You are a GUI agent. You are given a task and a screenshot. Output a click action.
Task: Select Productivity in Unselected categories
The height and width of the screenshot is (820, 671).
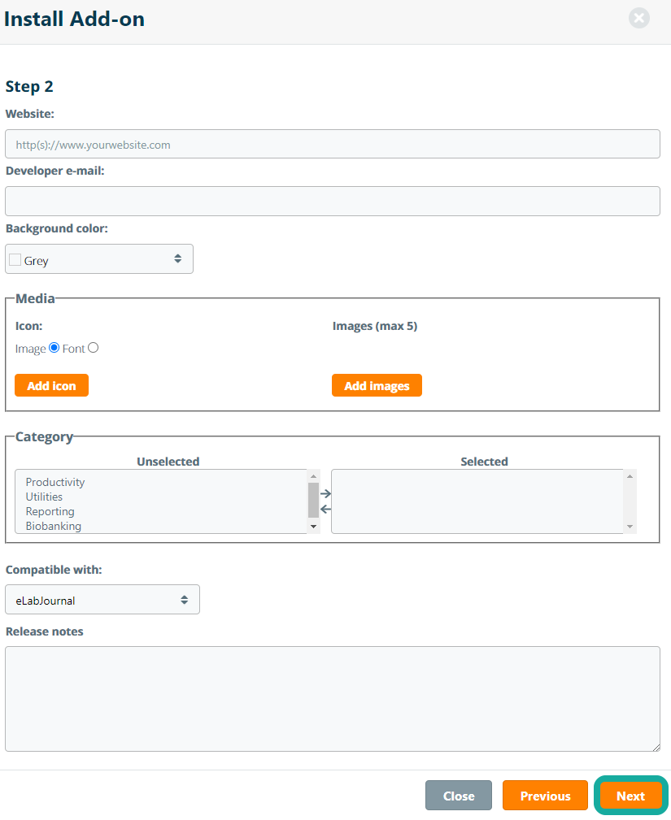click(55, 482)
